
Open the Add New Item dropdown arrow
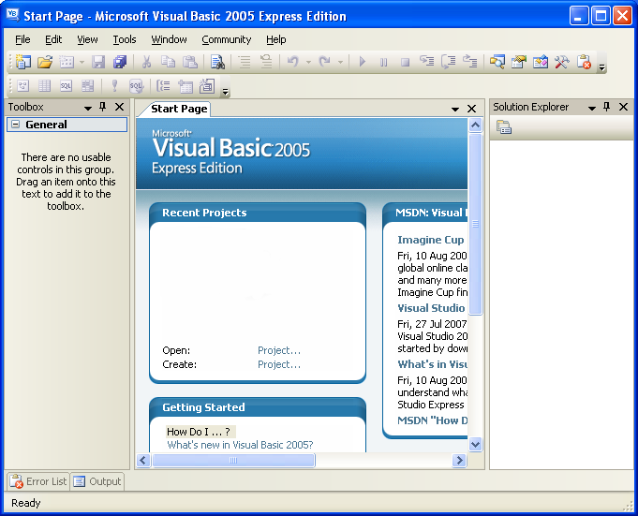click(x=82, y=62)
